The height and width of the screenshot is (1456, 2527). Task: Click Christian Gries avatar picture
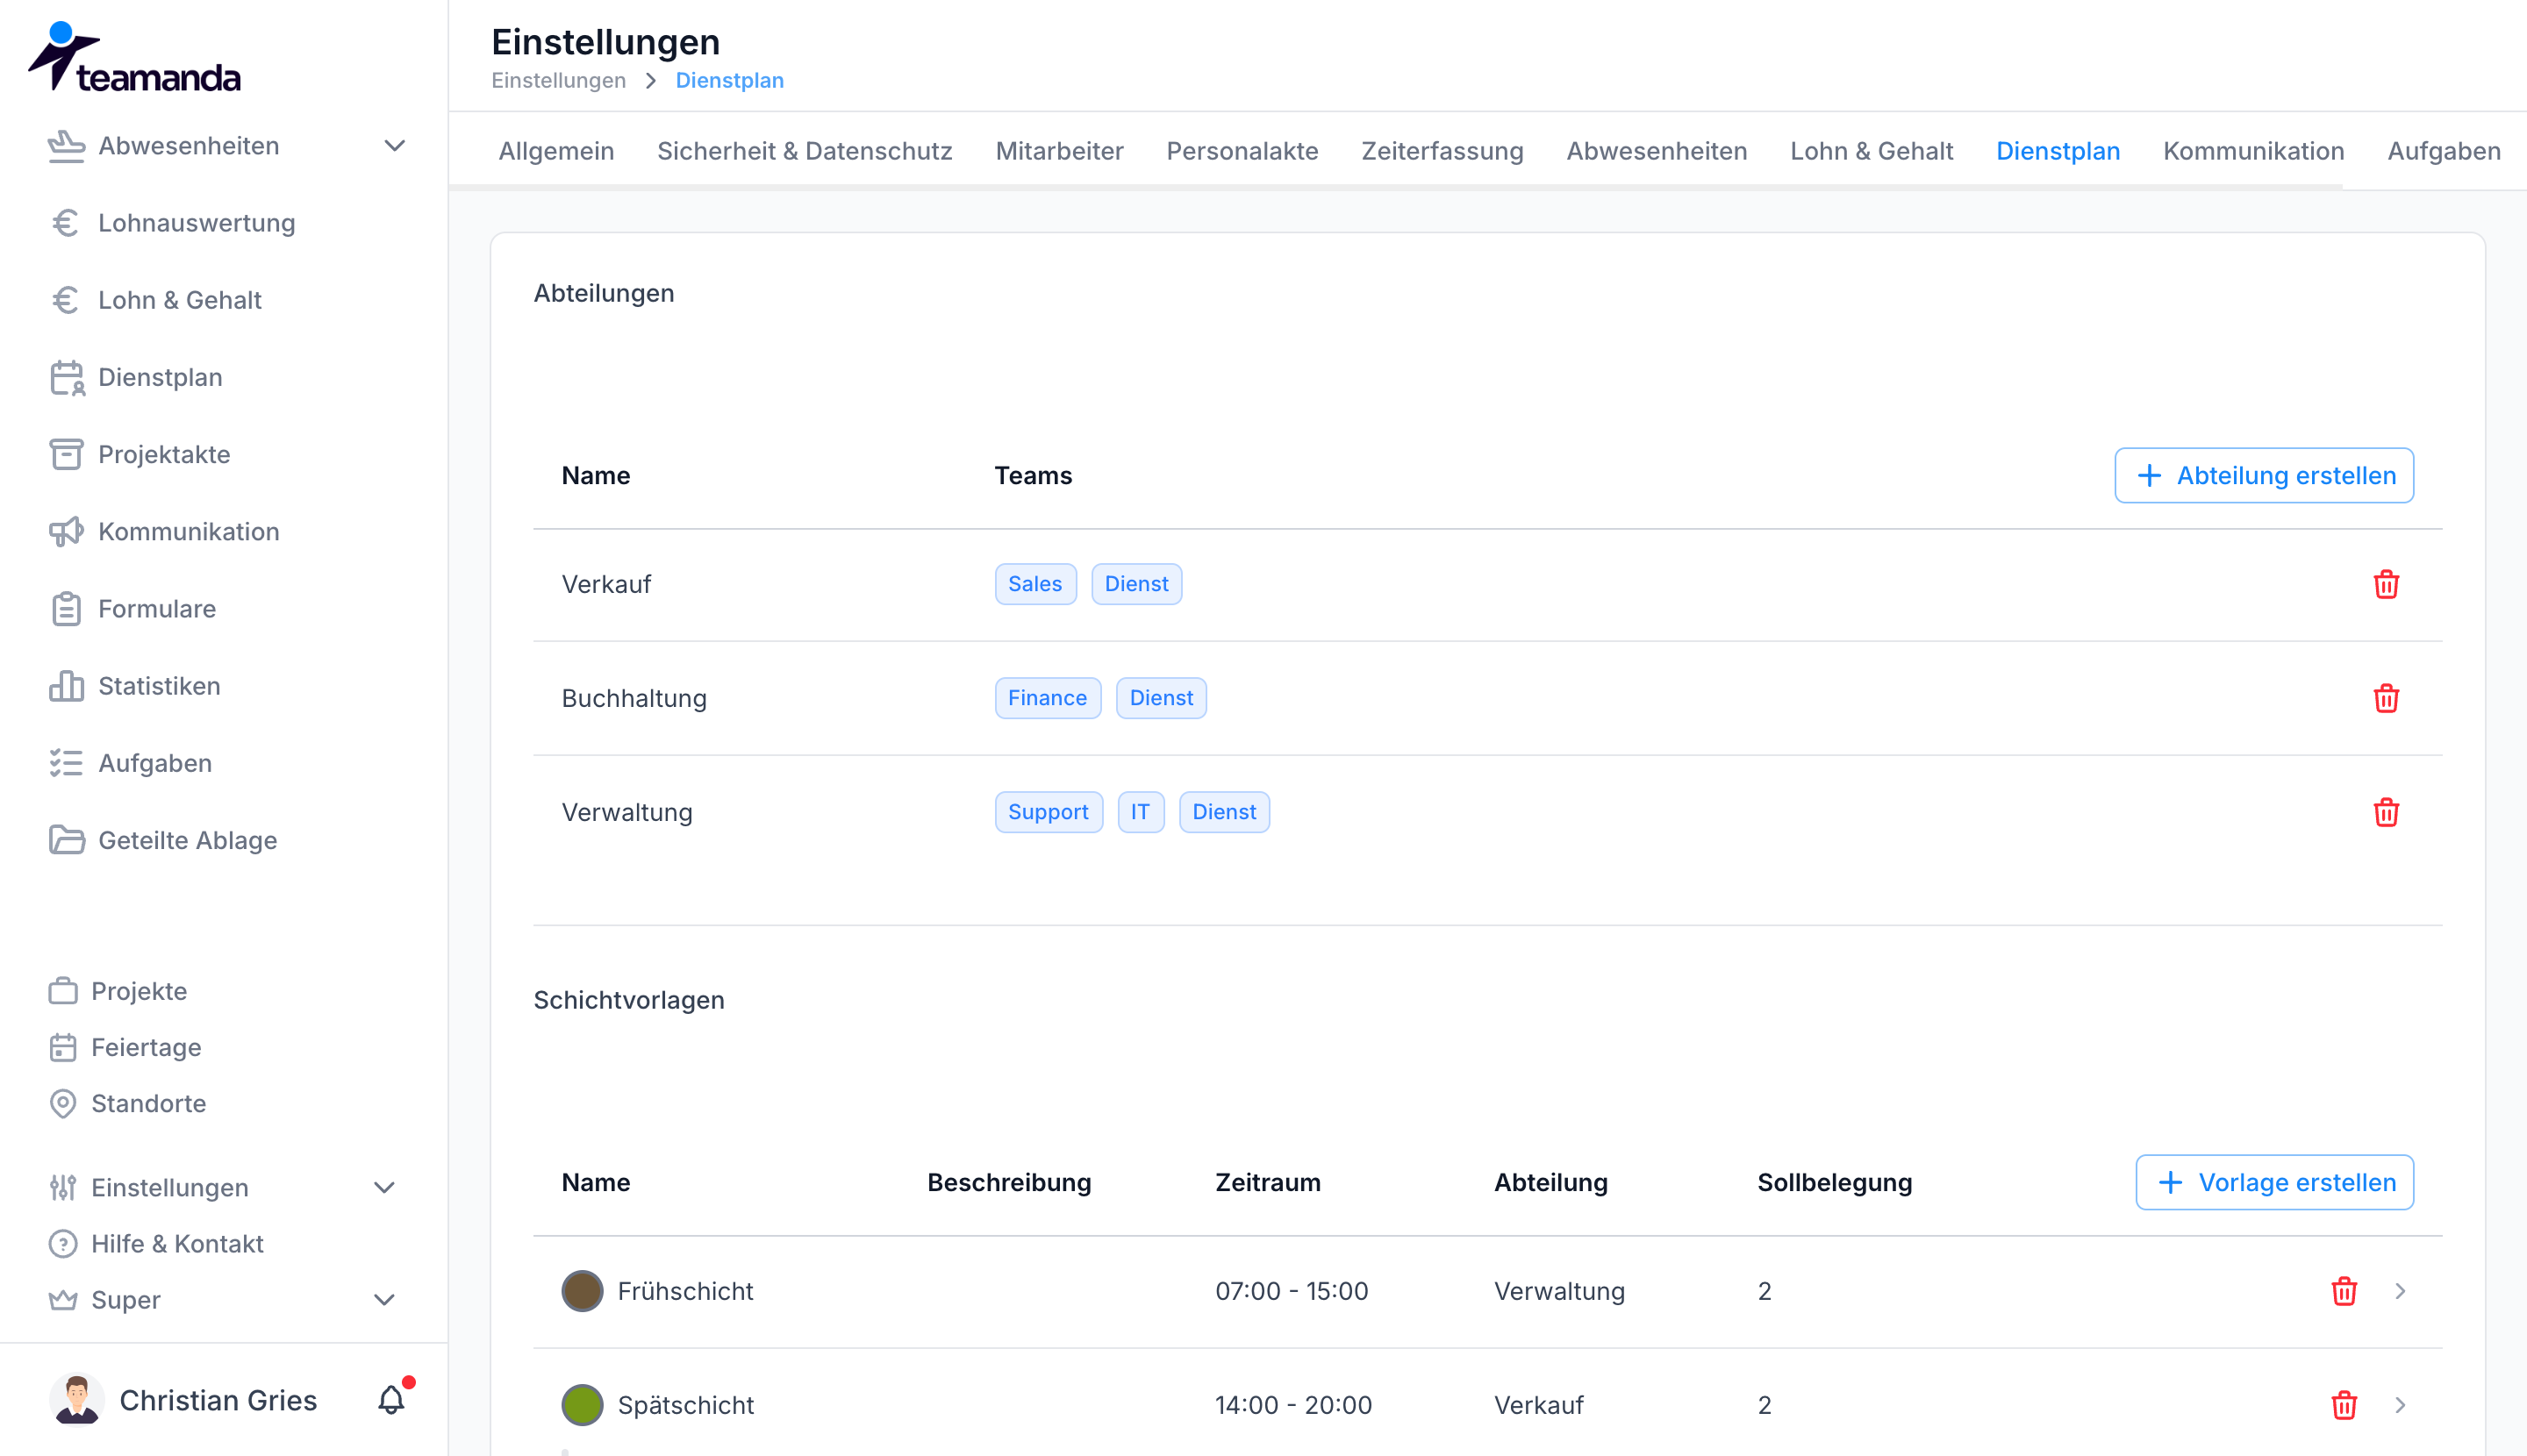77,1399
